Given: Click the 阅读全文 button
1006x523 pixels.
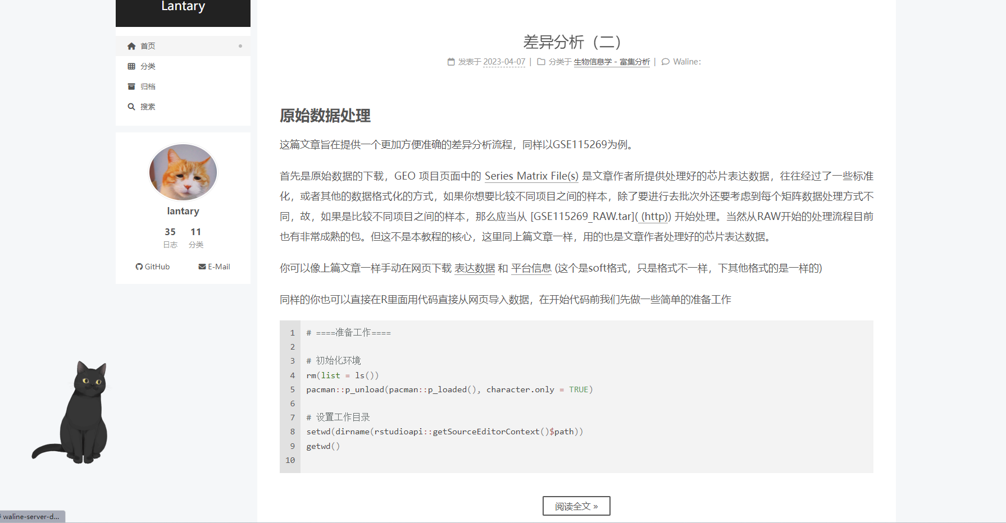Looking at the screenshot, I should tap(576, 506).
